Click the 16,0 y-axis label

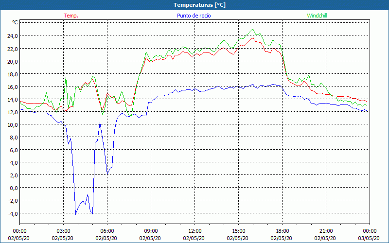[x=13, y=87]
